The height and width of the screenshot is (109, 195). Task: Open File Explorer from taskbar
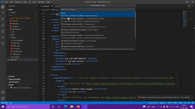[72, 107]
